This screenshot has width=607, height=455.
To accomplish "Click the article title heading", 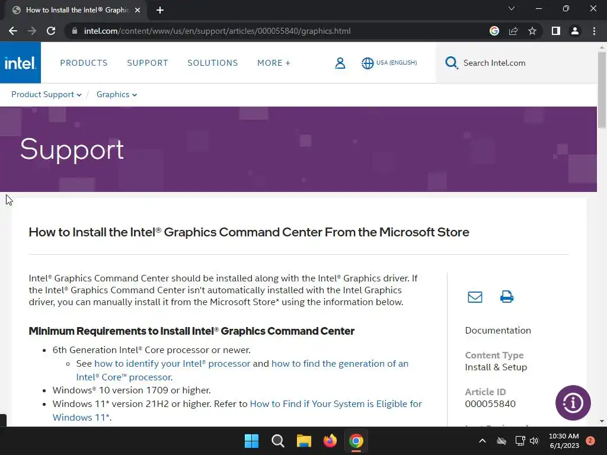I will (x=249, y=232).
